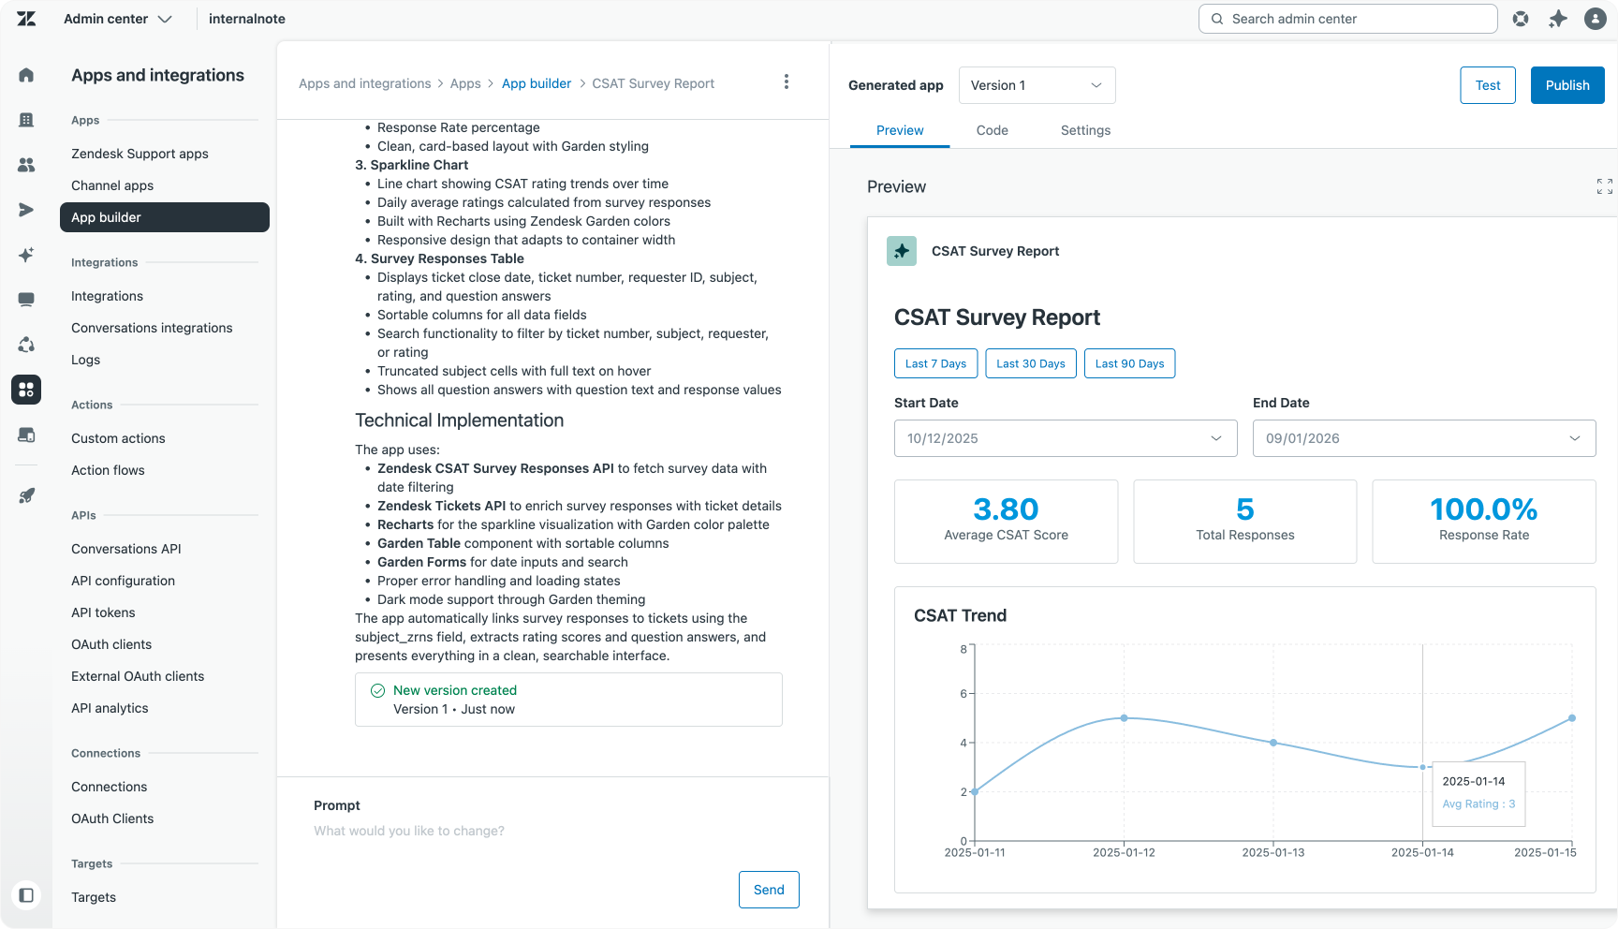The image size is (1618, 929).
Task: Select the Last 7 Days filter
Action: (x=935, y=363)
